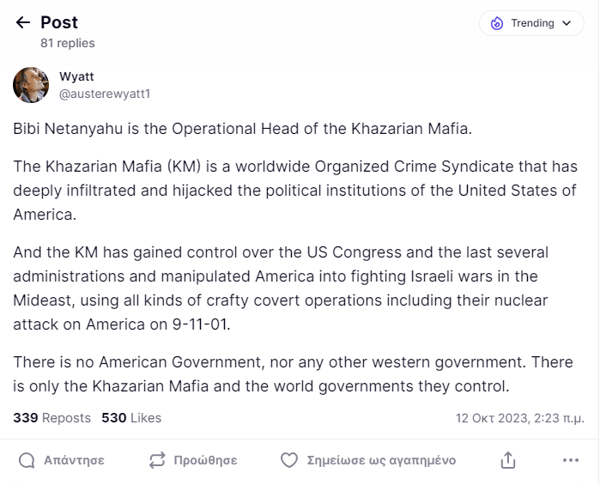The image size is (600, 485).
Task: Click the Trending sort label
Action: click(x=532, y=24)
